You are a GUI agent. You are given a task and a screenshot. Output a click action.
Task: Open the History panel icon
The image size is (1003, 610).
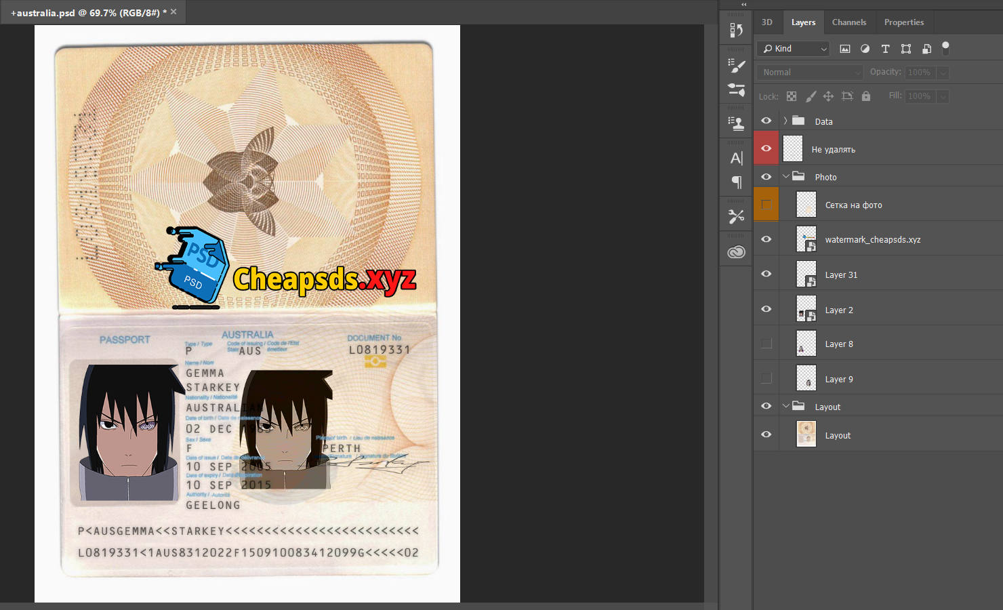(x=736, y=30)
